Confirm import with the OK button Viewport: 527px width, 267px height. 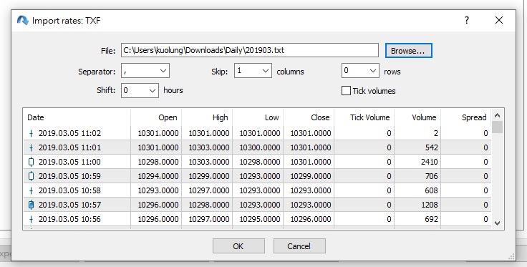pos(238,246)
